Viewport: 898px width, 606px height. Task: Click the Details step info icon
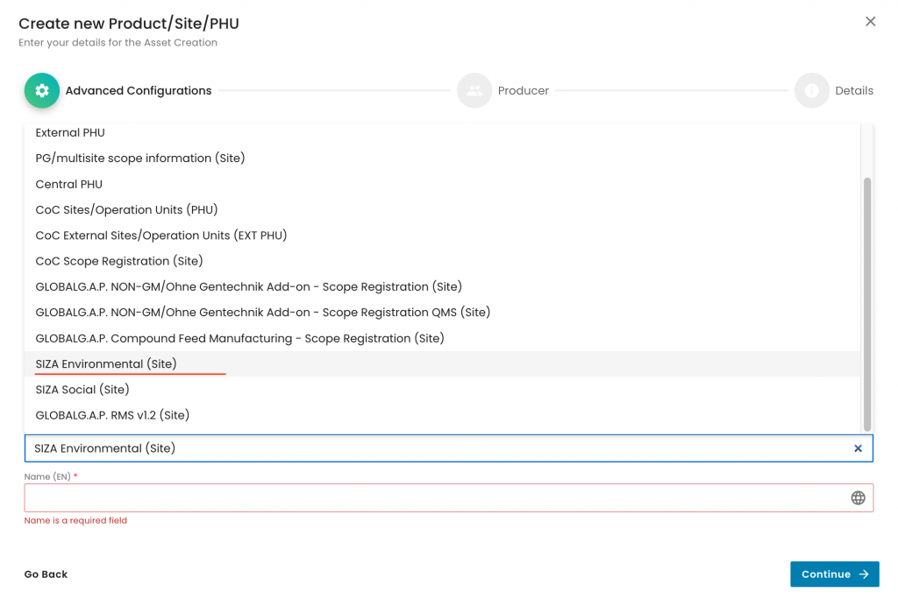click(x=811, y=91)
